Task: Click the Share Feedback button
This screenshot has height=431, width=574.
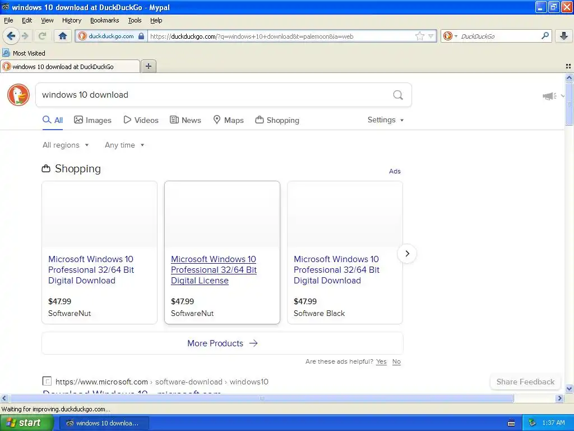Action: pyautogui.click(x=525, y=382)
